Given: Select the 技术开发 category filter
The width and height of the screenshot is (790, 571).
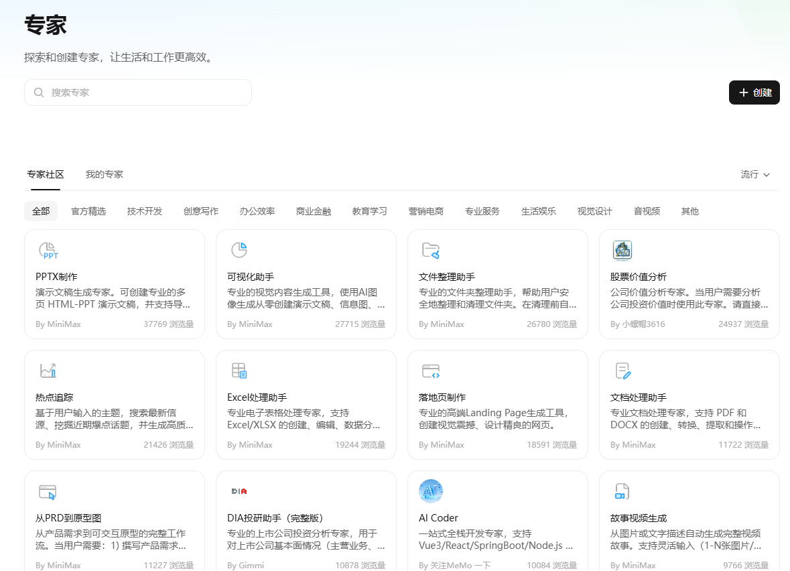Looking at the screenshot, I should pos(145,211).
